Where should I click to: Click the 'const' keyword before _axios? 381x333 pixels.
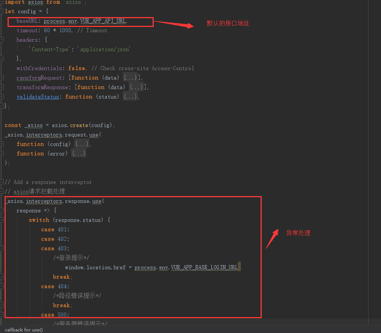click(x=13, y=126)
